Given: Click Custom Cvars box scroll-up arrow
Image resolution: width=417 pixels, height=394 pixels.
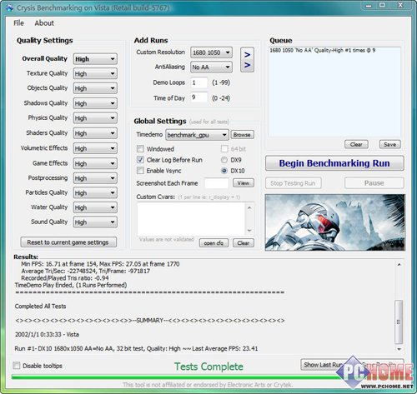Looking at the screenshot, I should coord(249,207).
